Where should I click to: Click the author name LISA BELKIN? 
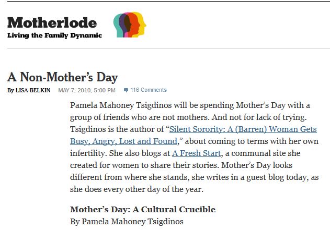(x=33, y=90)
